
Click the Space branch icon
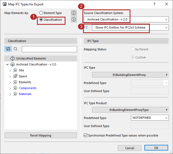[x=15, y=76]
